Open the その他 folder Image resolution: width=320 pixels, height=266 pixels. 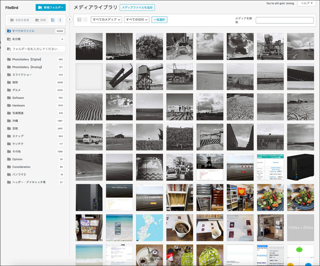(35, 151)
